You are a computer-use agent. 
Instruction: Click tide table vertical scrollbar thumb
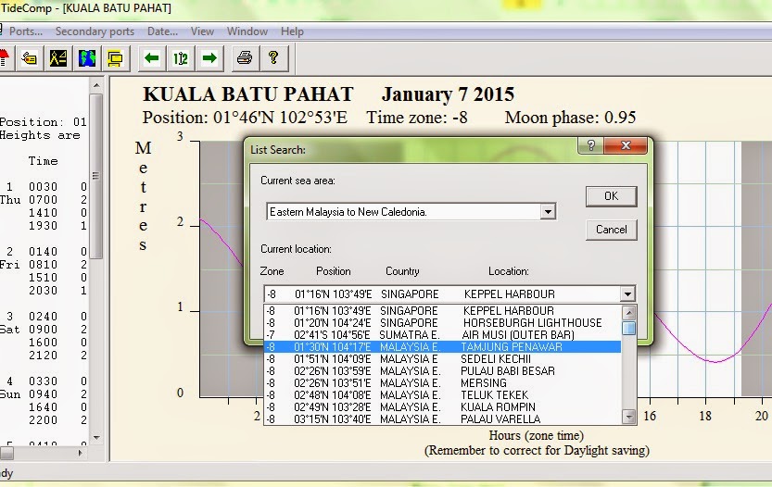click(96, 176)
